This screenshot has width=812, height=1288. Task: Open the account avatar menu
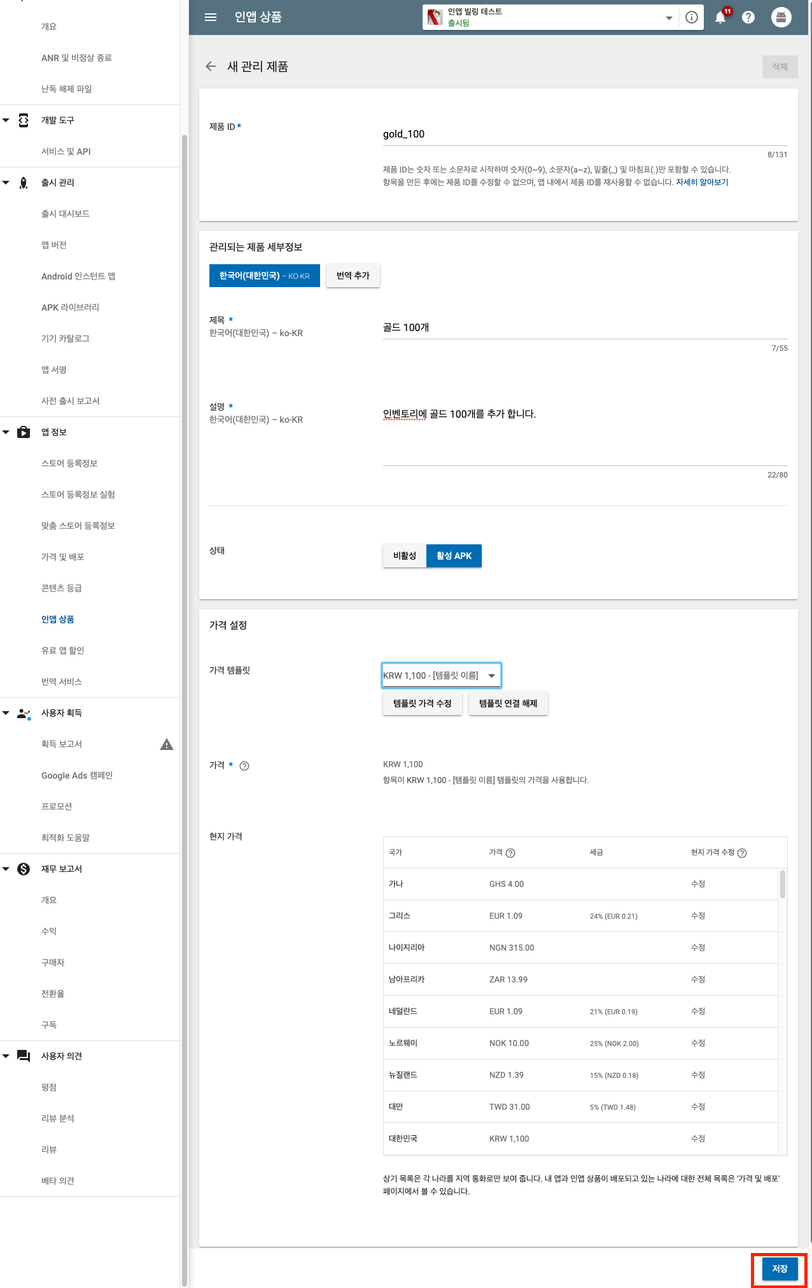coord(781,17)
